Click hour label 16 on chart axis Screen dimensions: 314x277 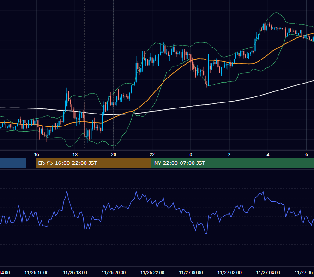36,155
